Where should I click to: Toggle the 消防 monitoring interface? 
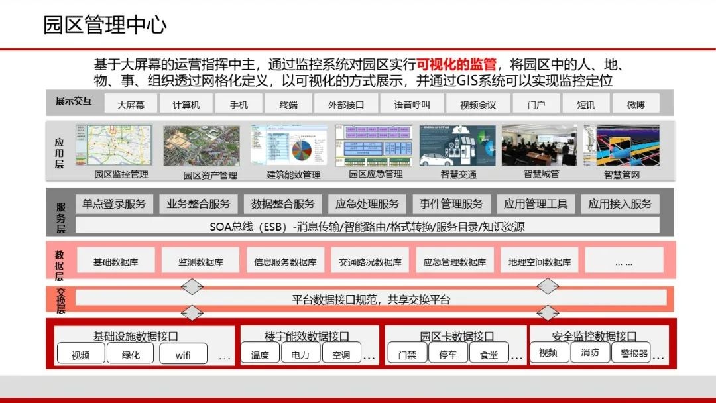(590, 353)
